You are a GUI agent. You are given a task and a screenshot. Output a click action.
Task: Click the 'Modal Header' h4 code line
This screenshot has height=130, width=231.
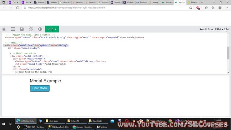[x=40, y=64]
